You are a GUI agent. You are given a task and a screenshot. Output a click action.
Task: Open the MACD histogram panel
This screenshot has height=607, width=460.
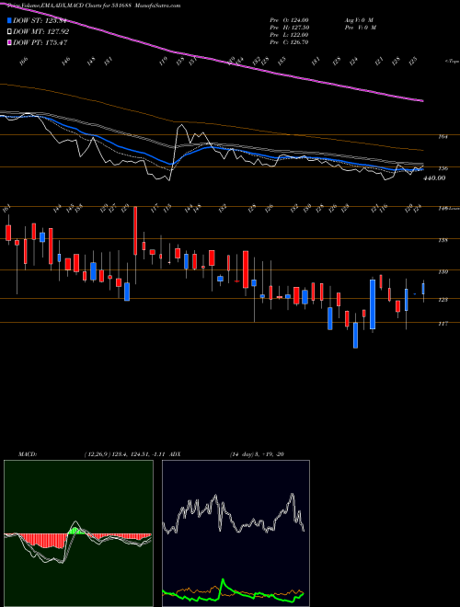click(x=78, y=533)
